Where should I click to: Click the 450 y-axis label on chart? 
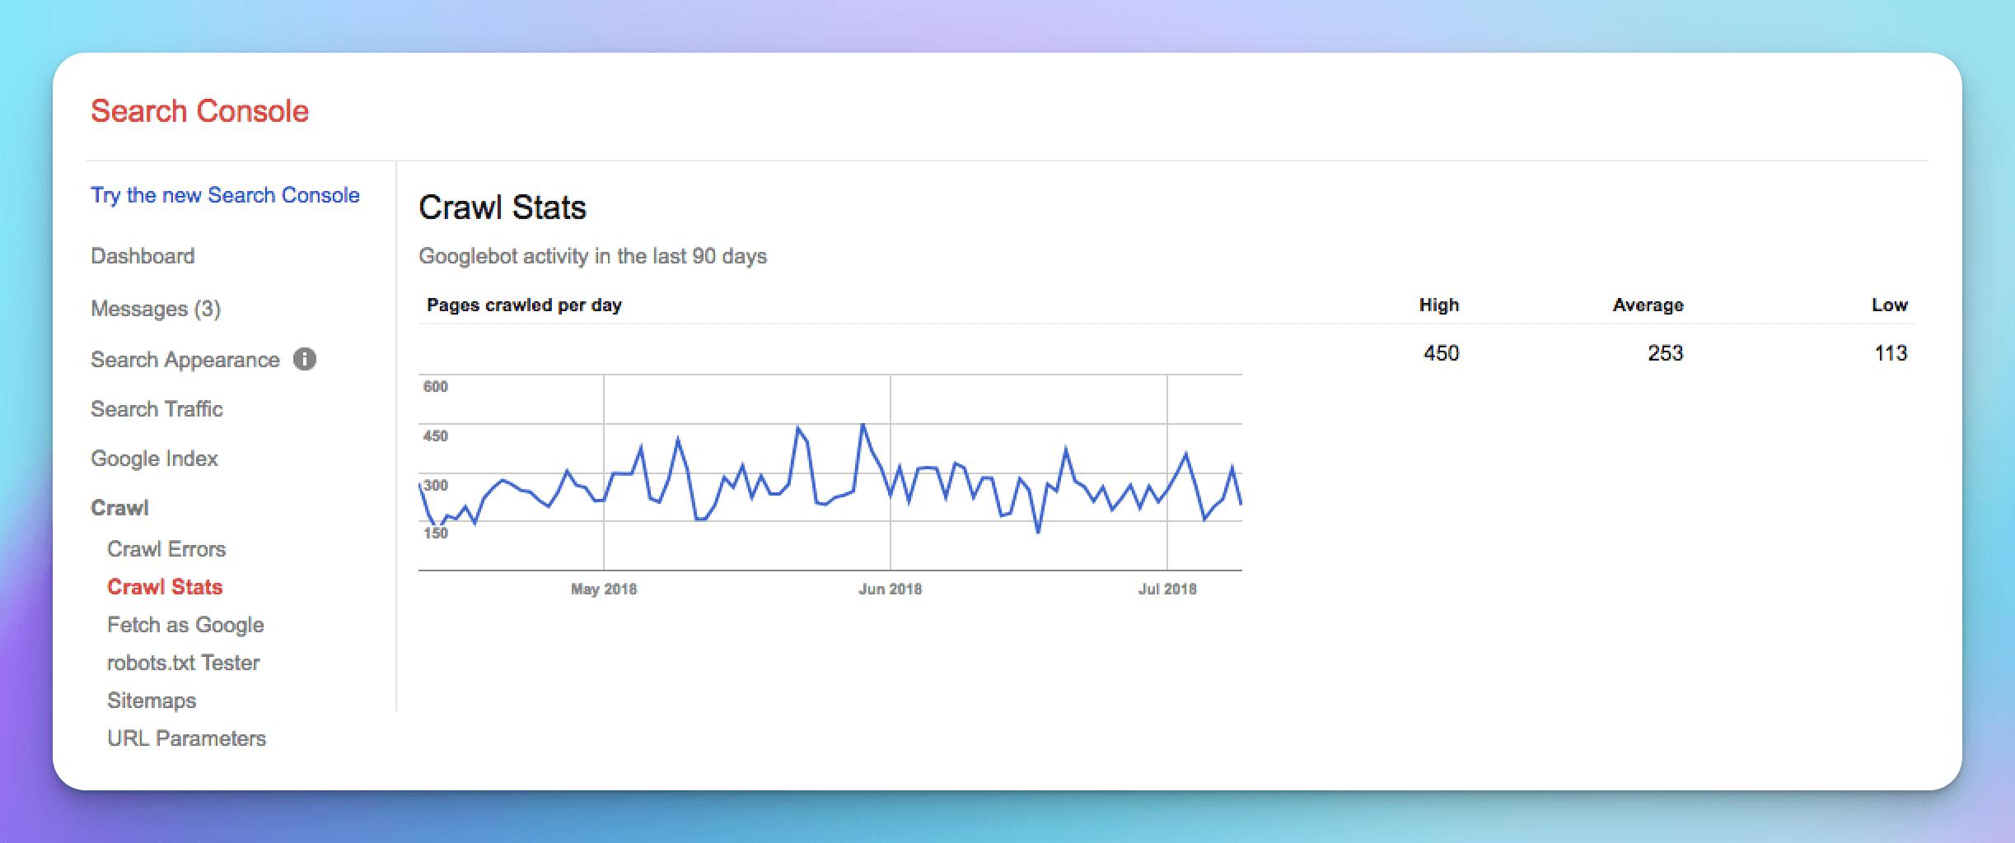436,436
